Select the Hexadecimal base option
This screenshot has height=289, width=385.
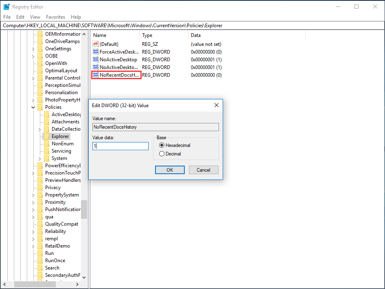(175, 145)
